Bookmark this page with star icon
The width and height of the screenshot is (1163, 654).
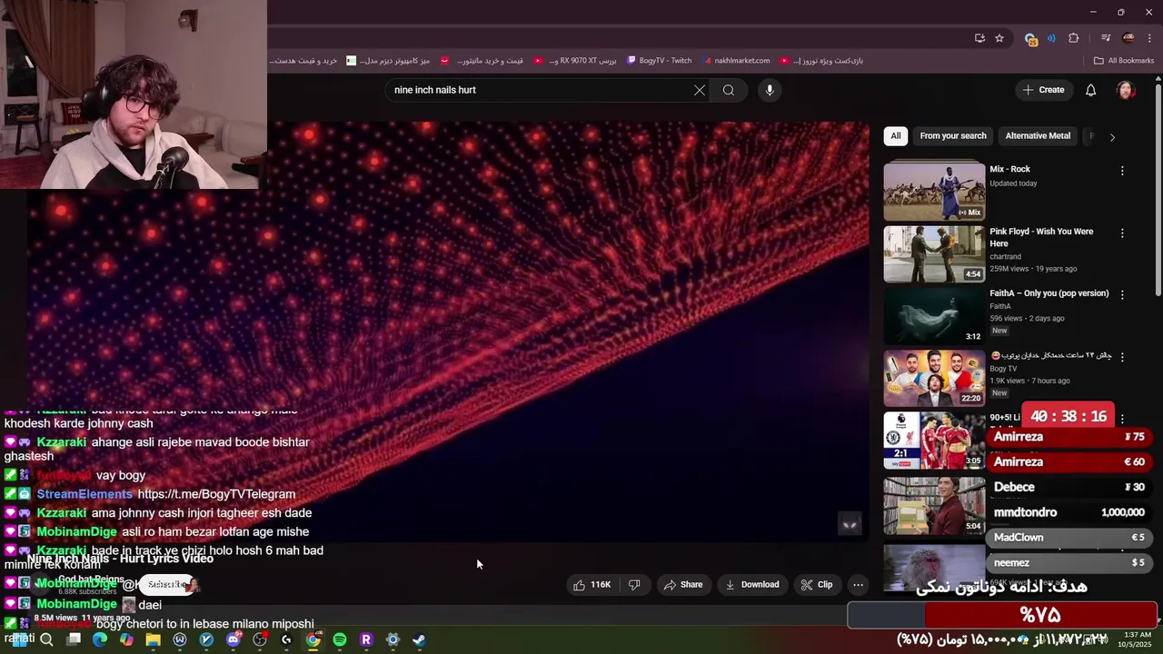pyautogui.click(x=999, y=38)
